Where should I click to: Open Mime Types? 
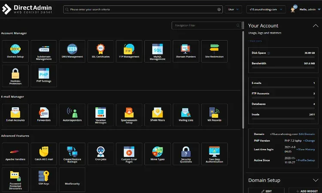click(158, 154)
